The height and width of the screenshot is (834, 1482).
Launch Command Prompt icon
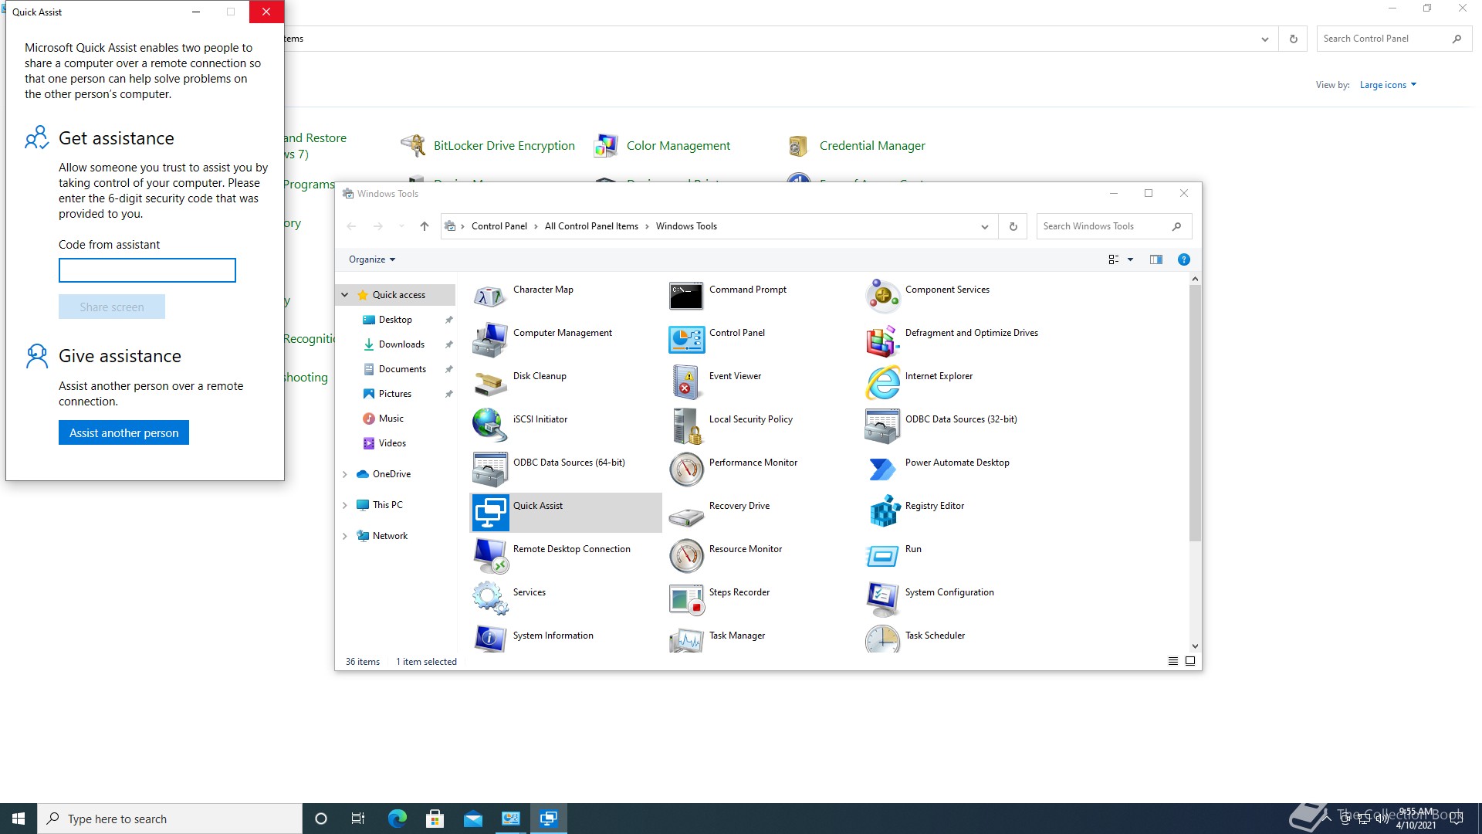(x=686, y=296)
